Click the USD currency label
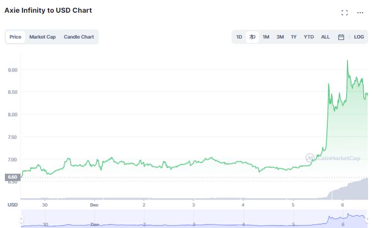Image resolution: width=372 pixels, height=228 pixels. (13, 205)
